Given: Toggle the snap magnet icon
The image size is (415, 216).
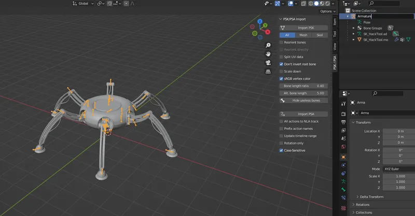Looking at the screenshot, I should (109, 4).
